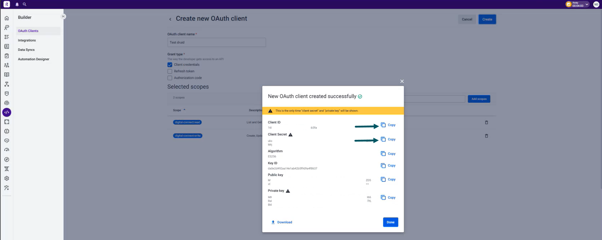Copy the Client Secret value
Viewport: 602px width, 240px height.
tap(388, 139)
